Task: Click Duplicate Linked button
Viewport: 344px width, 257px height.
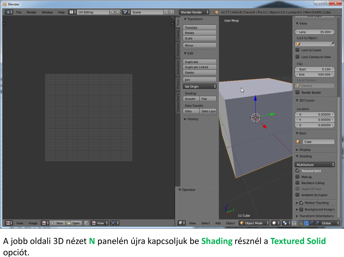Action: 200,67
